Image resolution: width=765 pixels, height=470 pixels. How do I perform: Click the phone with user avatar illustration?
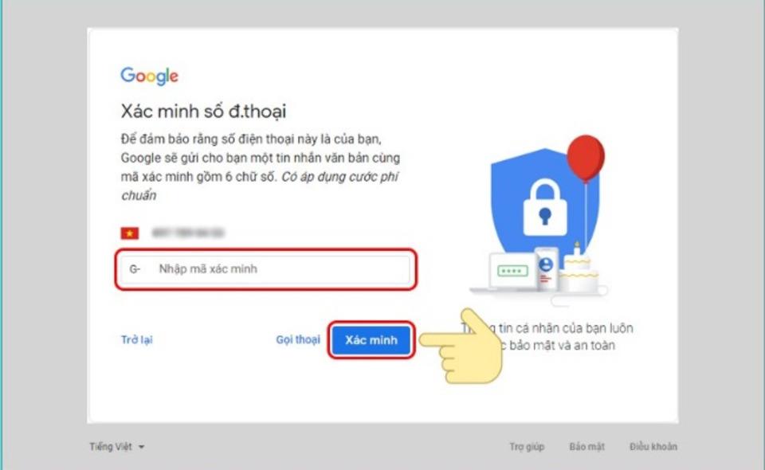coord(546,268)
